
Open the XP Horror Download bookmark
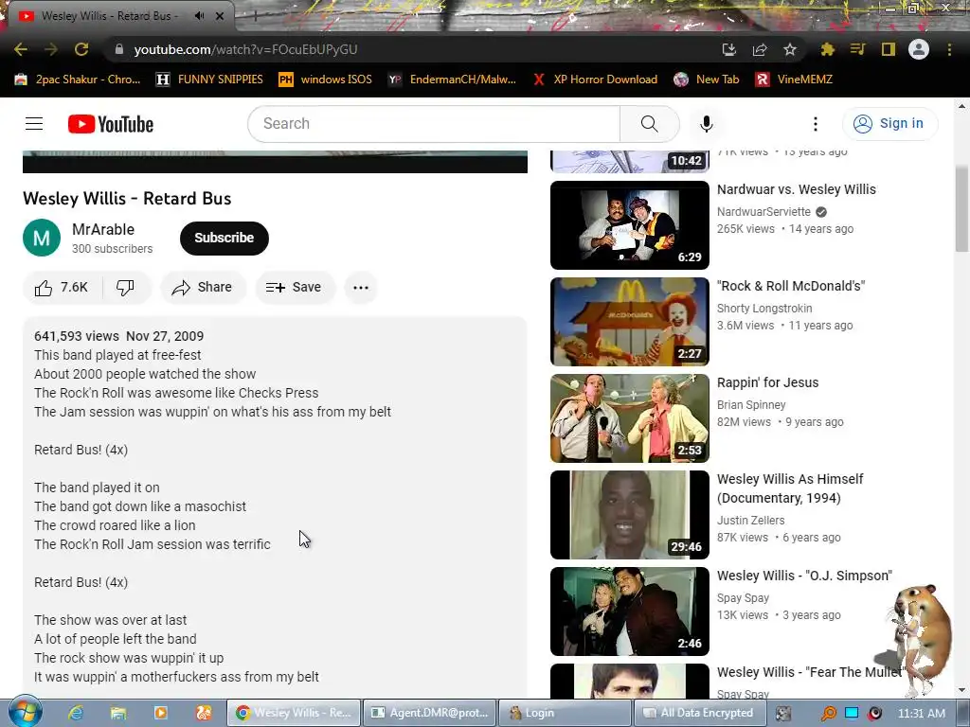[595, 80]
